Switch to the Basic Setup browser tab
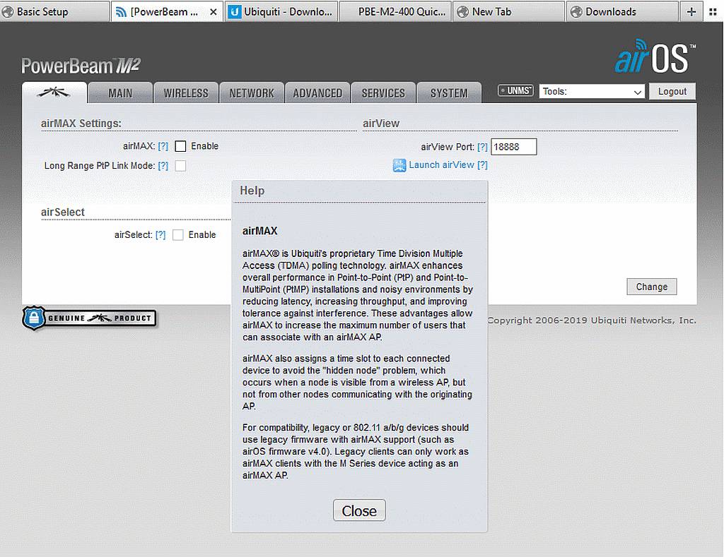This screenshot has height=557, width=724. tap(54, 11)
